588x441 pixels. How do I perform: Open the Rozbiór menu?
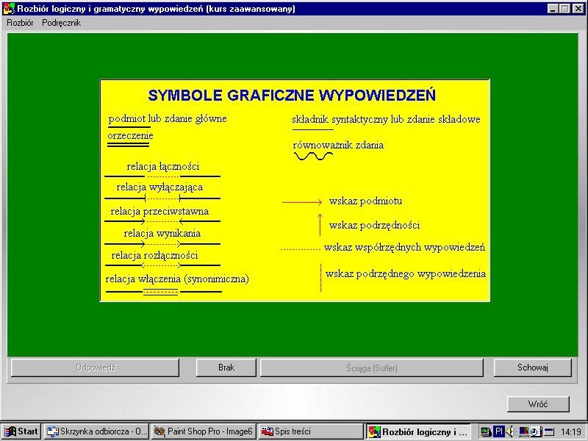click(20, 23)
